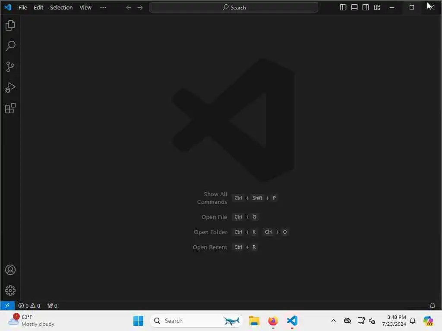
Task: Expand the hidden menus ellipsis
Action: click(103, 8)
